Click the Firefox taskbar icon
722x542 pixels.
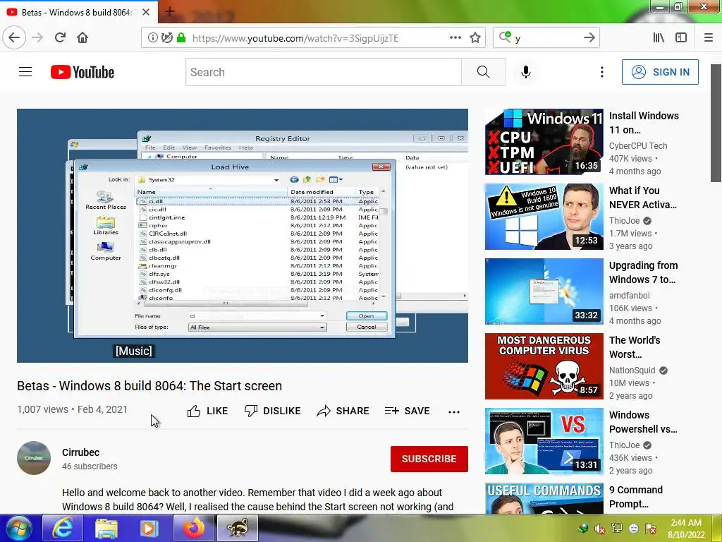[193, 528]
